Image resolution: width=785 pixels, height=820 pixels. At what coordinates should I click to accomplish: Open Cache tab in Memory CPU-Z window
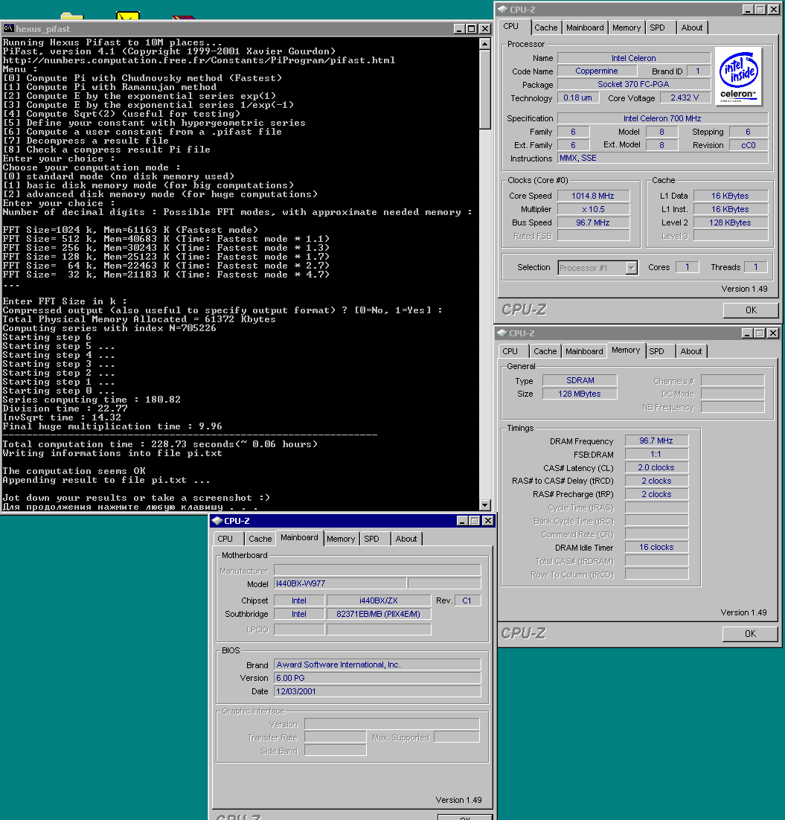545,351
